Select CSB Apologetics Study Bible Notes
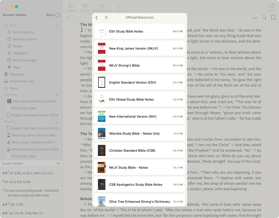This screenshot has width=279, height=218. pos(139,184)
